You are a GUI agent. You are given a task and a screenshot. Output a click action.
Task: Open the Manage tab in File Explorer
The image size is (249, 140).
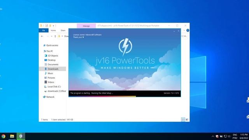click(x=86, y=26)
